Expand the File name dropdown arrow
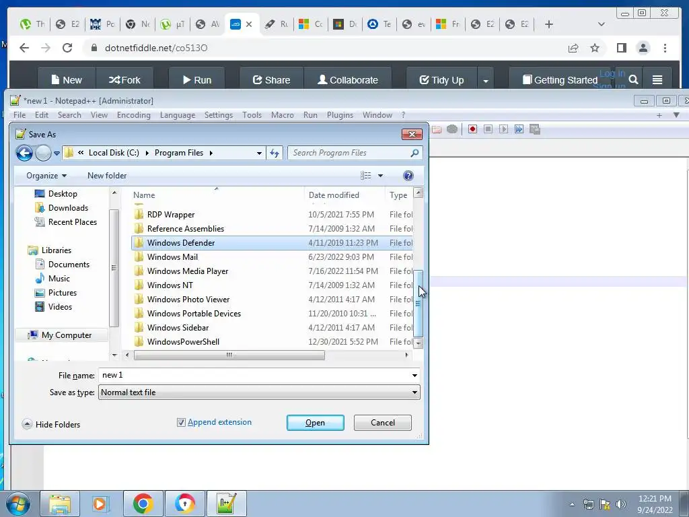 tap(414, 376)
